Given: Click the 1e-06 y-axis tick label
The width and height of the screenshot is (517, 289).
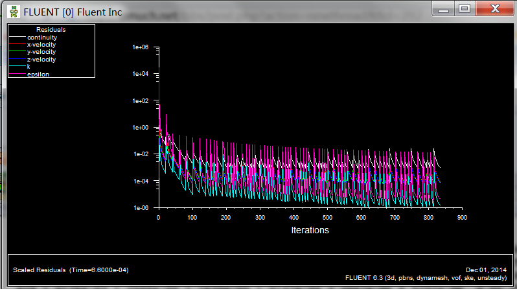Looking at the screenshot, I should (x=141, y=208).
